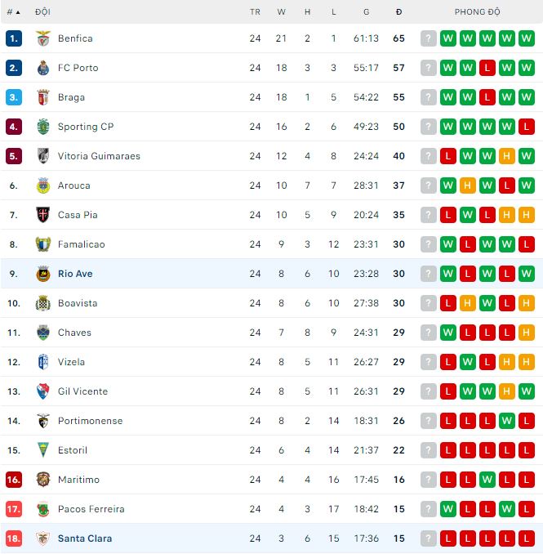This screenshot has width=543, height=554.
Task: Click the ĐỘI column header
Action: click(x=42, y=12)
